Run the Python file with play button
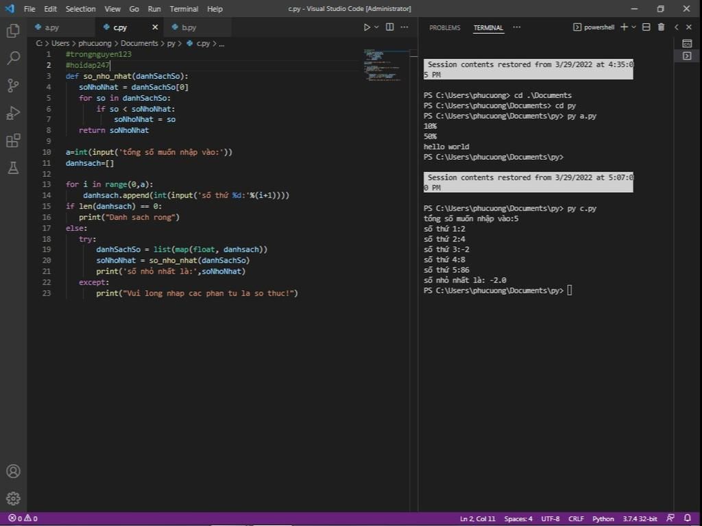 coord(367,27)
